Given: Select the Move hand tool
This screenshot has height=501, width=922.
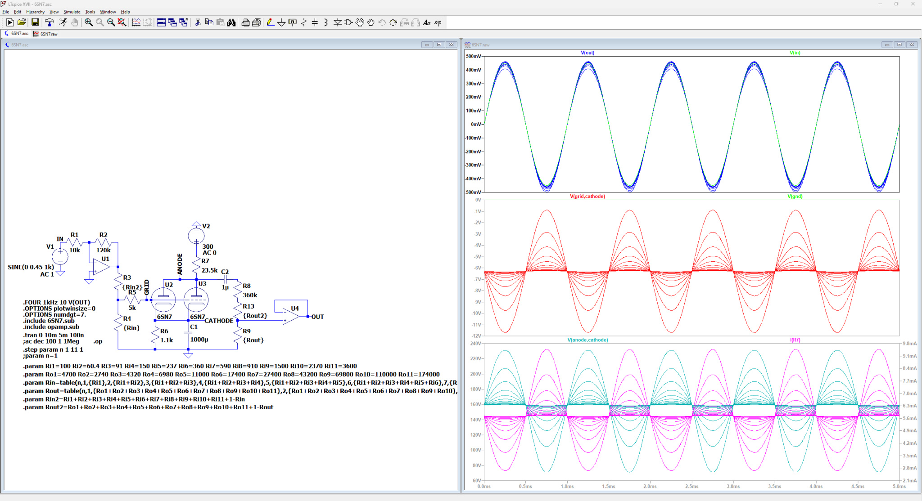Looking at the screenshot, I should click(360, 22).
